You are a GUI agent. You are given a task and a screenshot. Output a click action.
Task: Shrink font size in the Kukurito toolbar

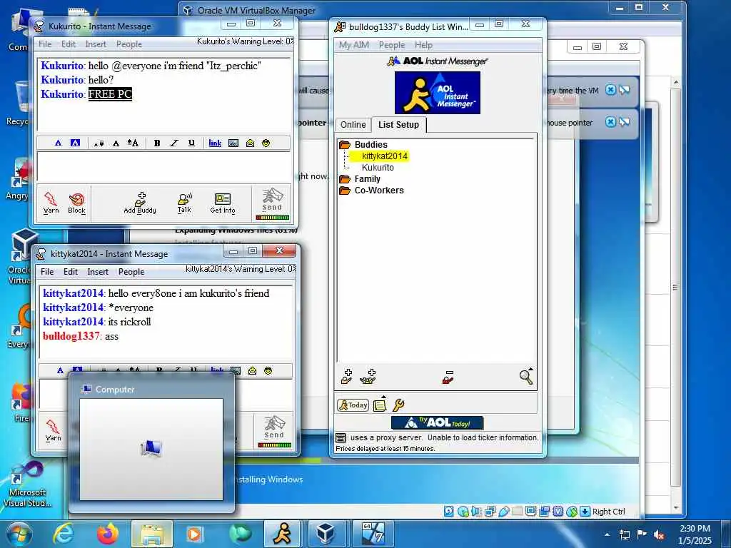[99, 143]
